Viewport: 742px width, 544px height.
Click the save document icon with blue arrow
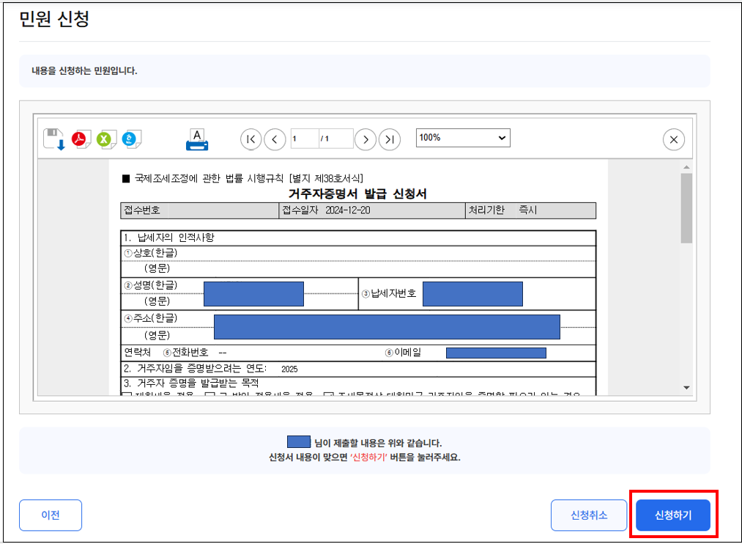coord(54,139)
